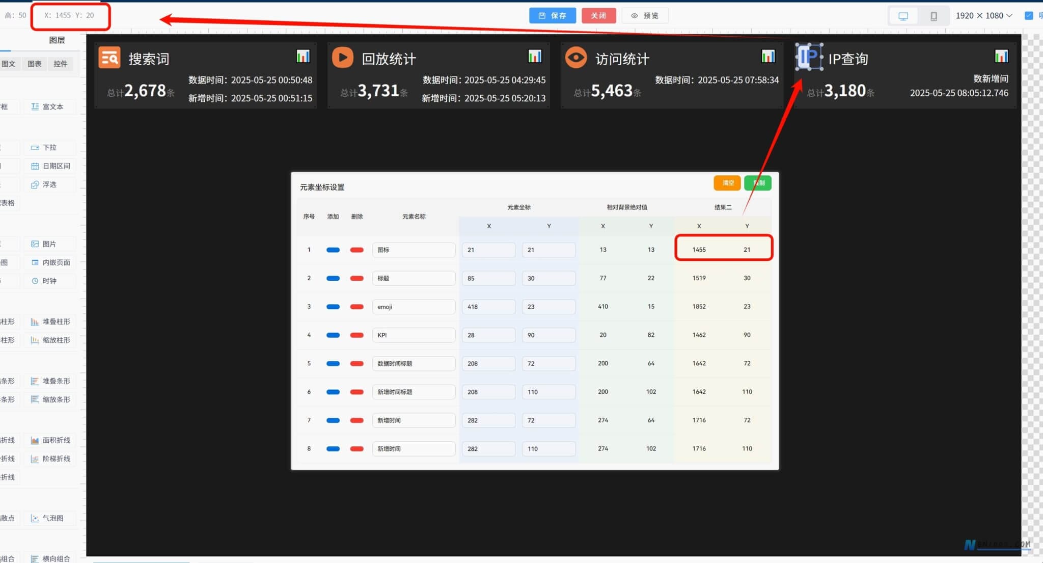The image size is (1043, 563).
Task: Click blue add pill in 数据时间标题 row
Action: (x=333, y=364)
